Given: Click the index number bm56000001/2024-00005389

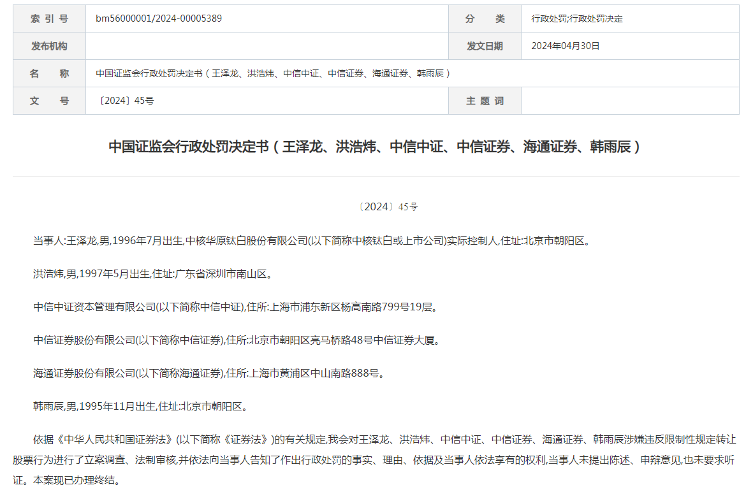Looking at the screenshot, I should (159, 18).
